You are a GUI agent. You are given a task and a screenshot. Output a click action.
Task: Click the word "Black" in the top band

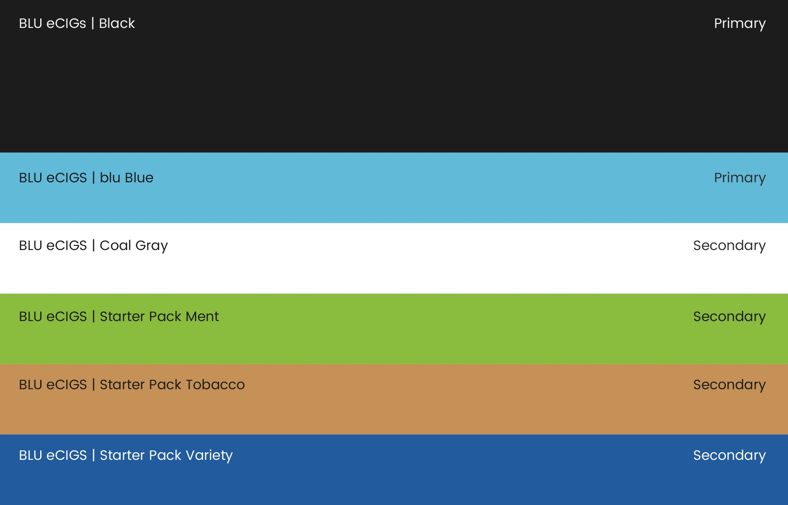coord(117,23)
